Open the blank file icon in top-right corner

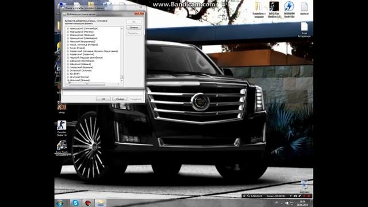point(304,9)
